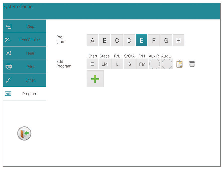Switch to the Other settings tab
This screenshot has width=224, height=169.
tap(24, 80)
